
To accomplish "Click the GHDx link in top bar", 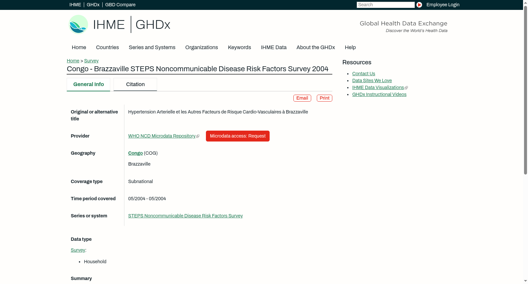I will click(x=93, y=5).
